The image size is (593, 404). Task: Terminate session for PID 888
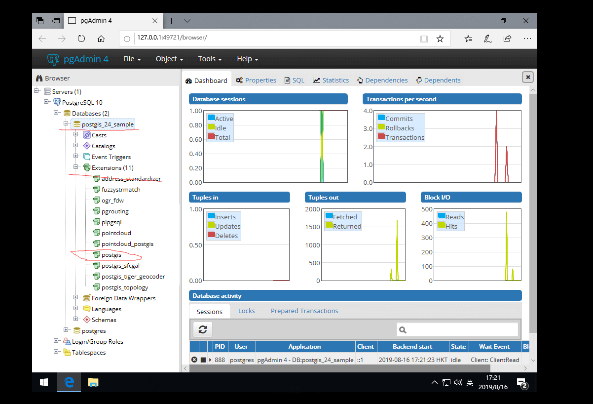[x=194, y=360]
